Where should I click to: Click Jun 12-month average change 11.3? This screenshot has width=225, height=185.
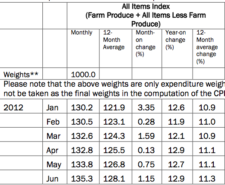[x=207, y=179]
